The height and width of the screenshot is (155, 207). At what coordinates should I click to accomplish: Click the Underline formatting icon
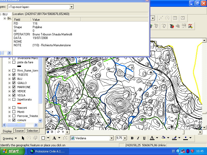[144, 138]
